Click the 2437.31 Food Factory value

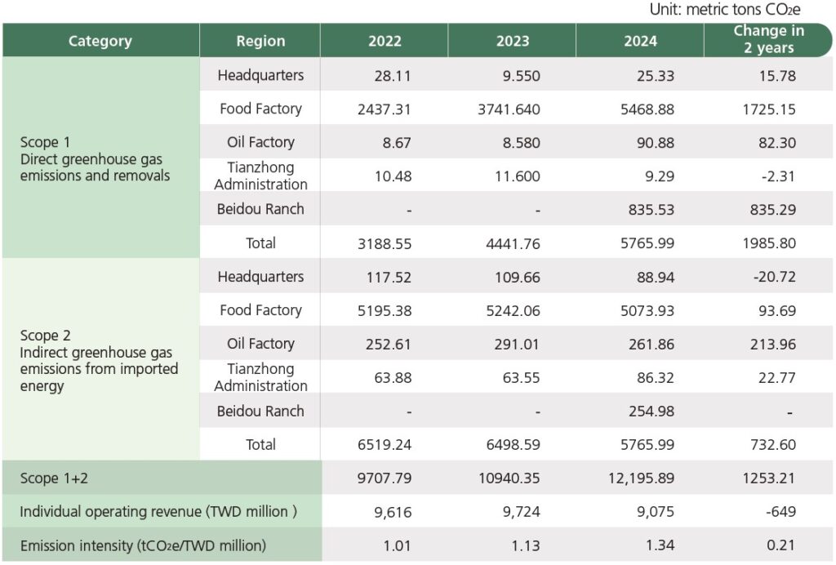tap(385, 109)
